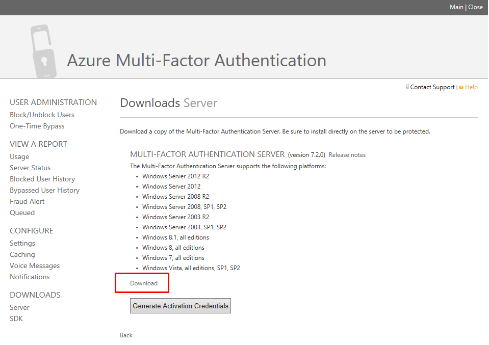Click the 'MULTI-FACTOR AUTHENTICATION SERVER' heading
Viewport: 489px width, 345px height.
(x=208, y=154)
